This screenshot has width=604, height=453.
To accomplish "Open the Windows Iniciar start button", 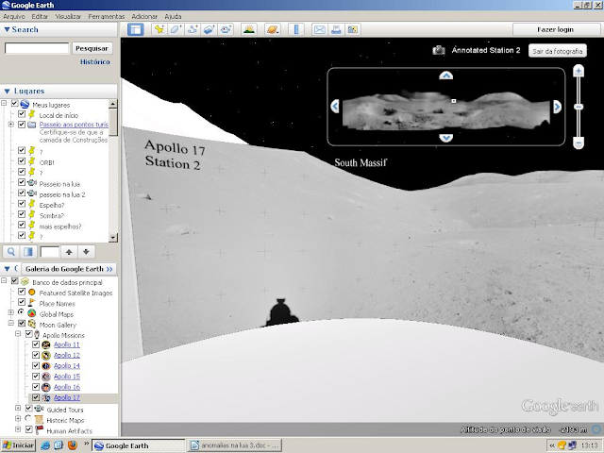I will tap(18, 445).
